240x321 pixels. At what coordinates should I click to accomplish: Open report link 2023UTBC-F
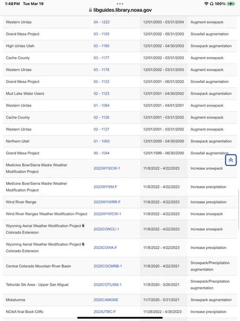[104, 312]
